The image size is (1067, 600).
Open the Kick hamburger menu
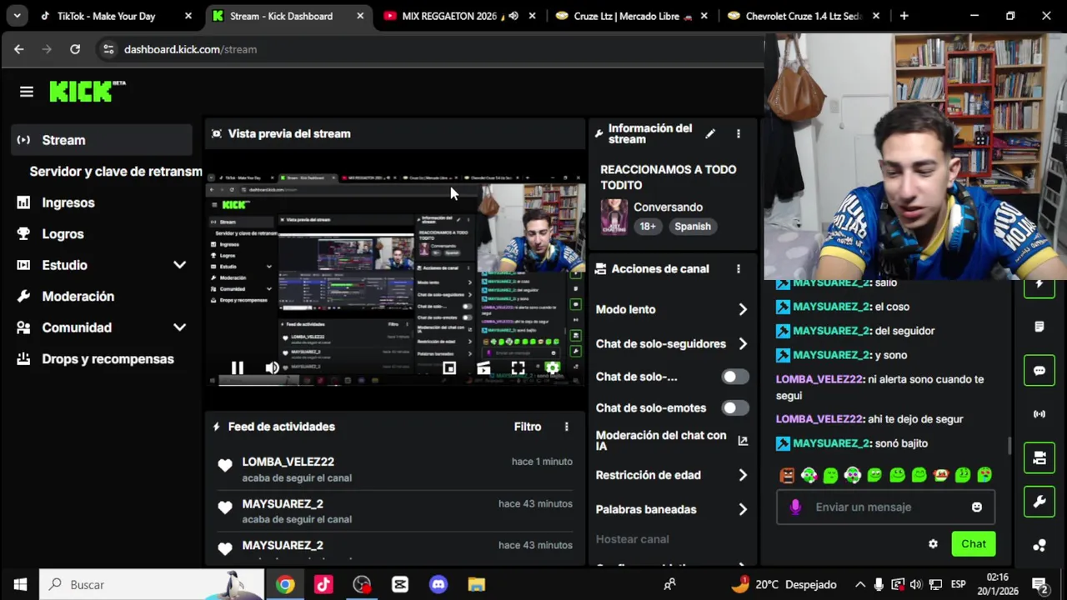point(27,92)
